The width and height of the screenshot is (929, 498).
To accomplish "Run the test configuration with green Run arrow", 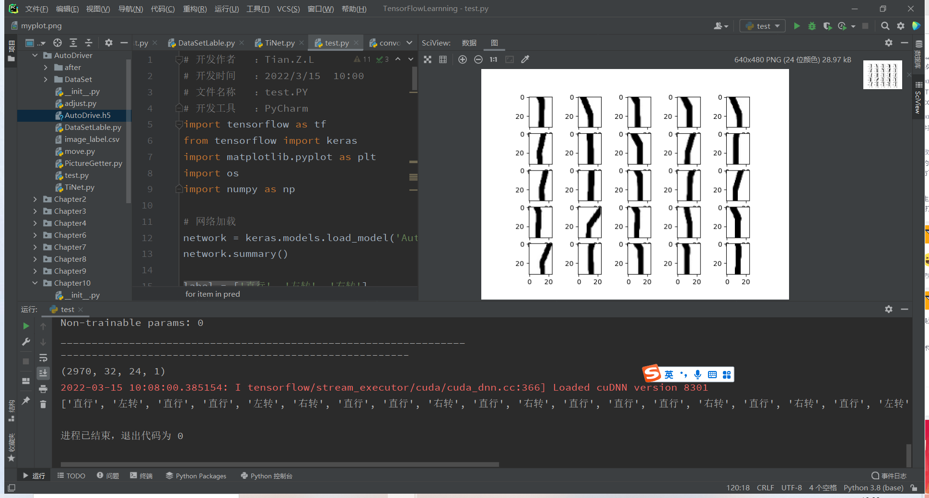I will pyautogui.click(x=797, y=26).
